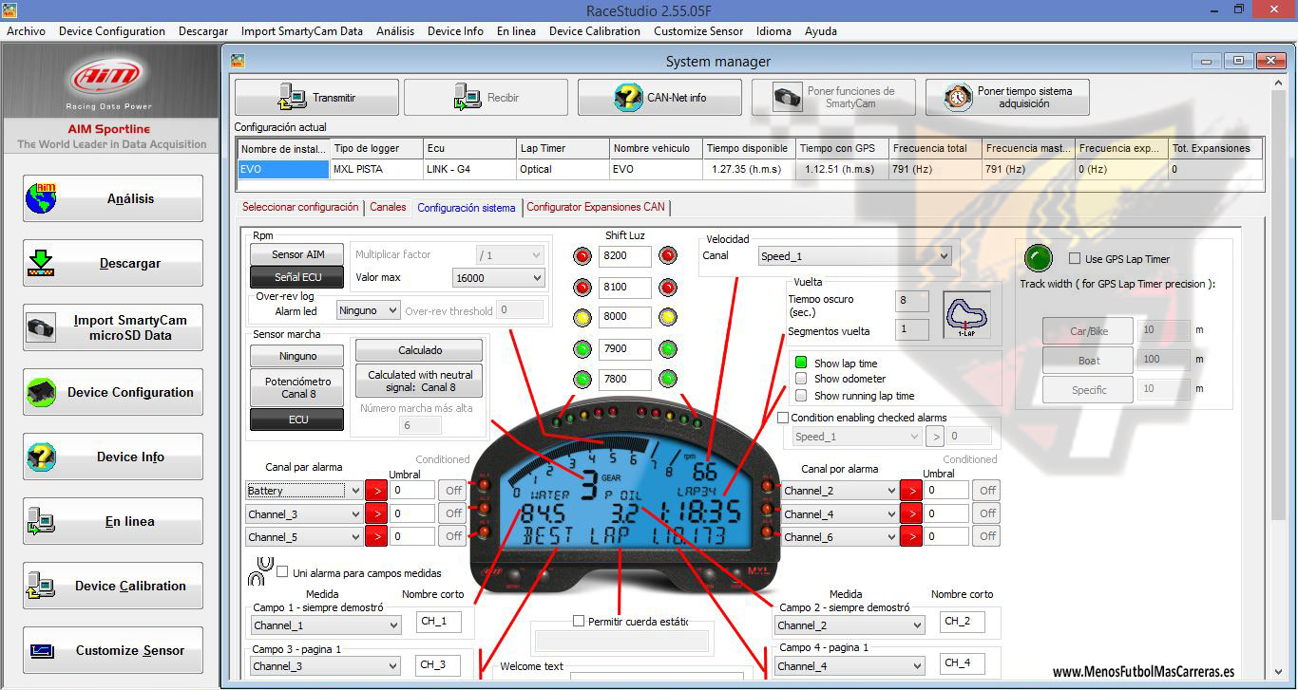Click the Car/Bike track width button

click(x=1088, y=331)
